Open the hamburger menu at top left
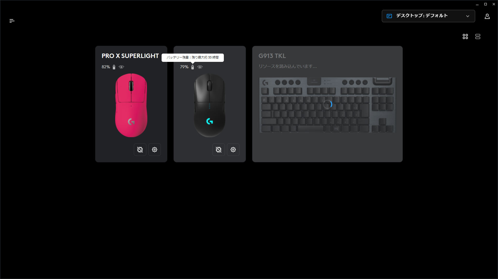Screen dimensions: 498x279 [12, 21]
